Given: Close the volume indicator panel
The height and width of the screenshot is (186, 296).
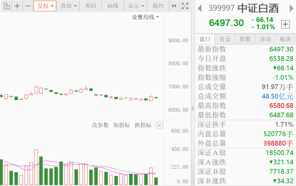Looking at the screenshot, I should pyautogui.click(x=159, y=125).
